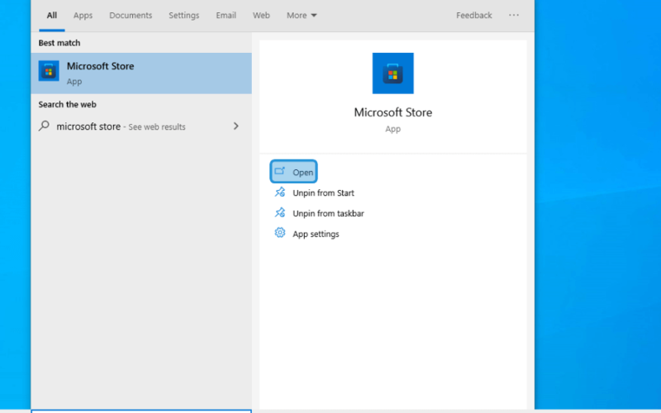Open the Apps search tab

[83, 16]
